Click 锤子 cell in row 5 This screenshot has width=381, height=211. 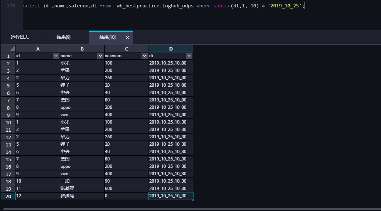(x=82, y=85)
